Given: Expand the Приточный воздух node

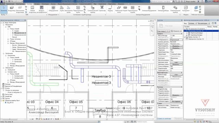Looking at the screenshot, I should (x=187, y=33).
